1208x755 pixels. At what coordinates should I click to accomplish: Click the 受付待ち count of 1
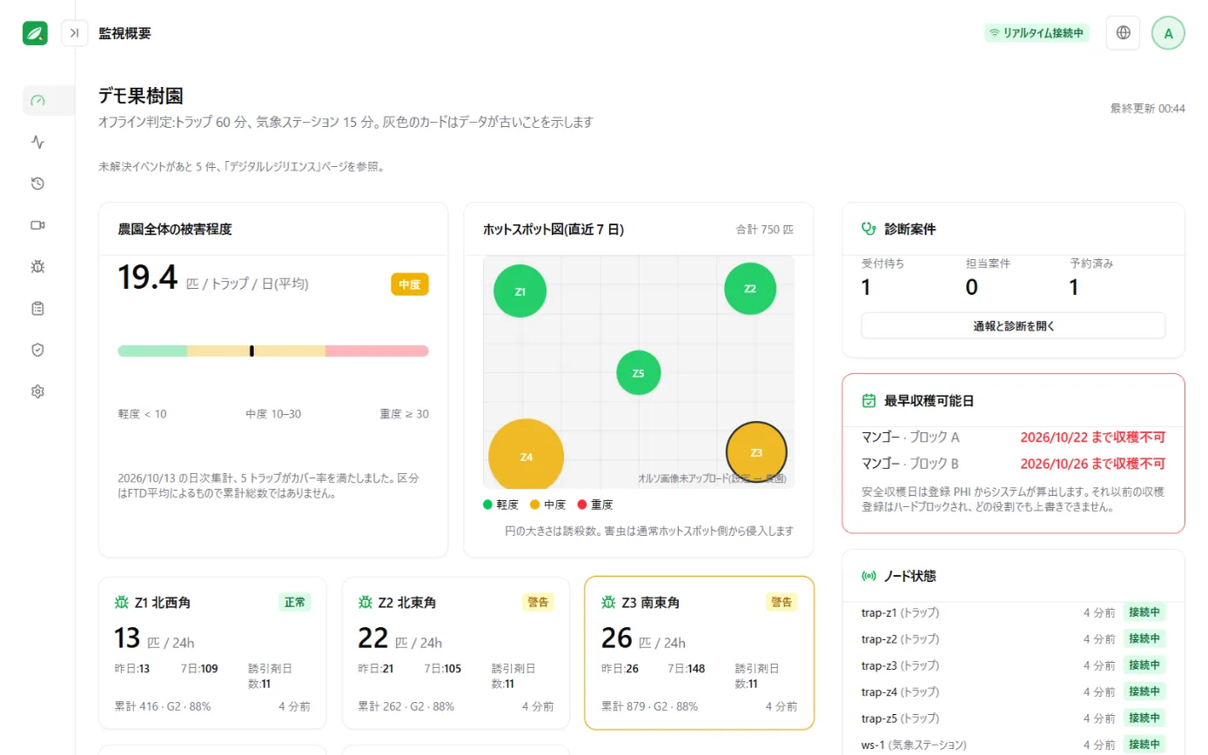point(866,288)
